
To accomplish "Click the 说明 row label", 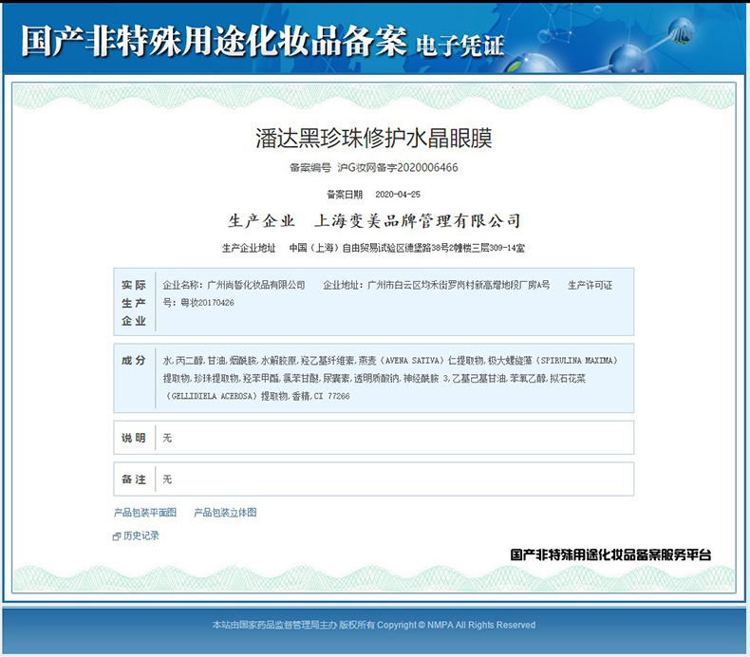I will tap(134, 438).
